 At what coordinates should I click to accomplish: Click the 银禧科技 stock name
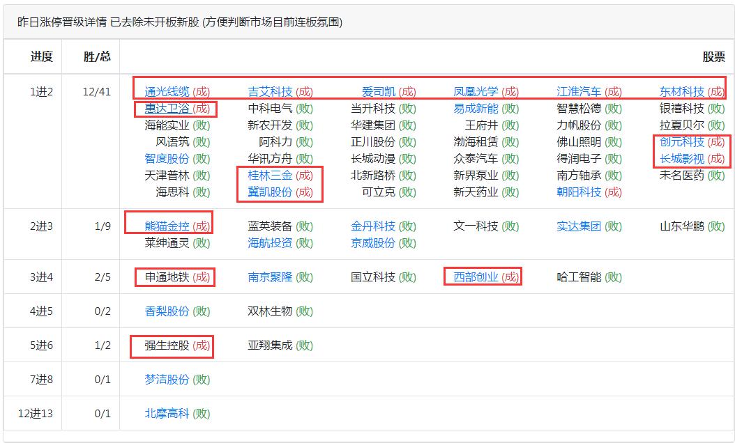tap(682, 109)
